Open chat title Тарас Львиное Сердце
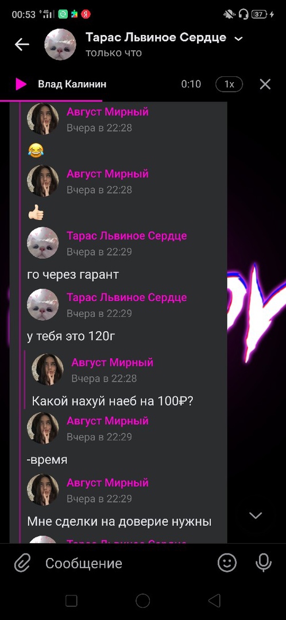 click(156, 37)
